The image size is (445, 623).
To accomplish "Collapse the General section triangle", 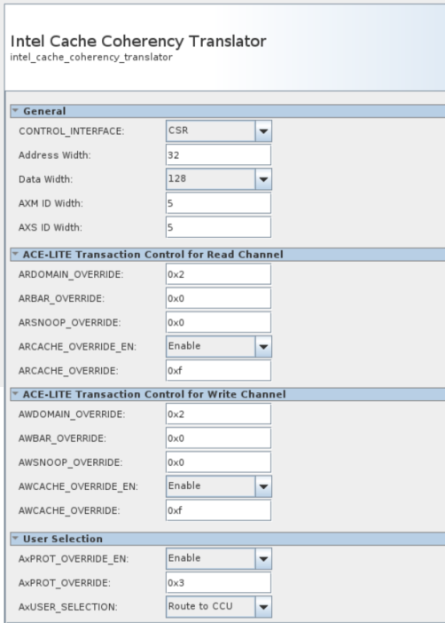I will [15, 111].
